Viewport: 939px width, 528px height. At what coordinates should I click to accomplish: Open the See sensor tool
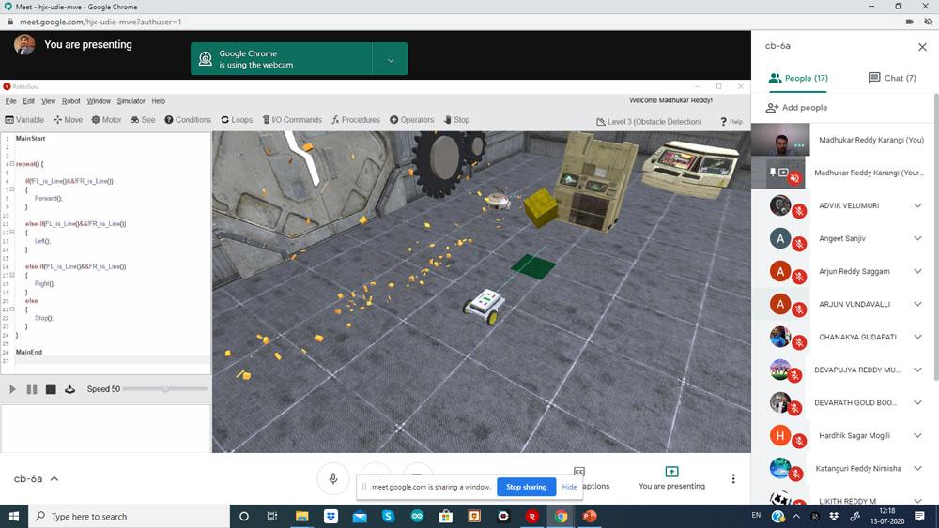143,120
